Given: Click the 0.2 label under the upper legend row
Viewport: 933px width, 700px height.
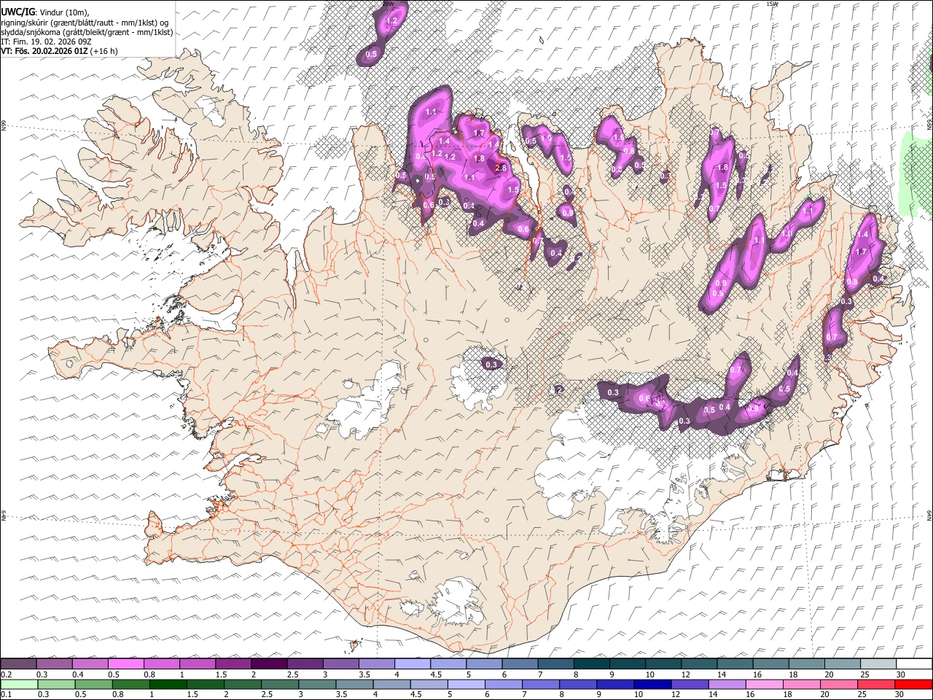Looking at the screenshot, I should (6, 674).
